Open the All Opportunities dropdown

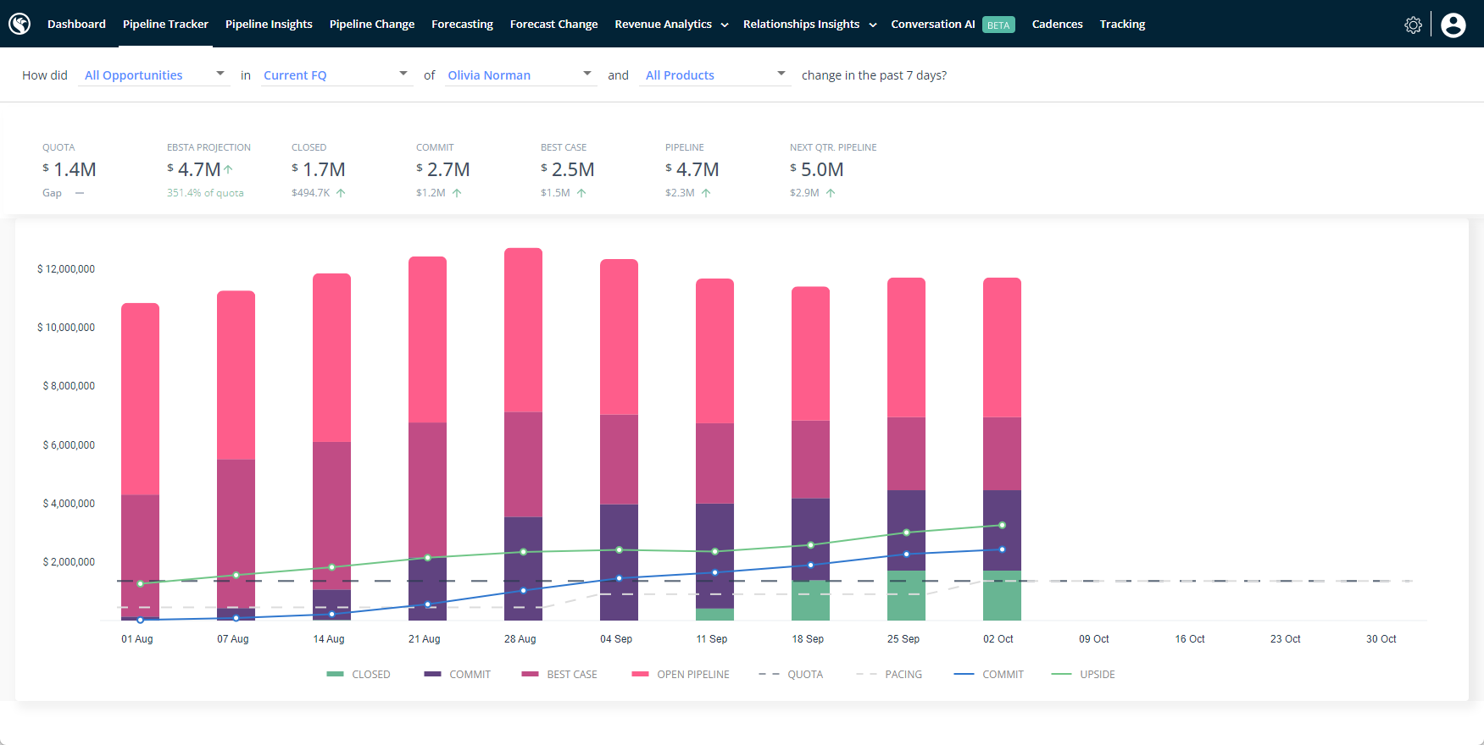click(155, 75)
